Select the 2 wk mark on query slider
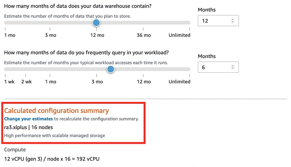The height and width of the screenshot is (167, 291). click(26, 81)
